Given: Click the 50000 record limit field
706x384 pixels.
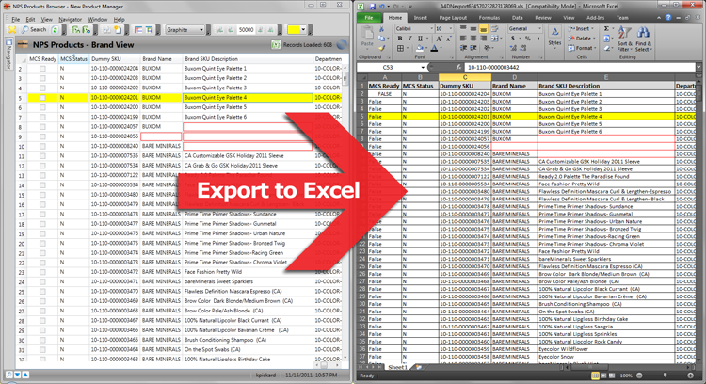Looking at the screenshot, I should (x=246, y=30).
